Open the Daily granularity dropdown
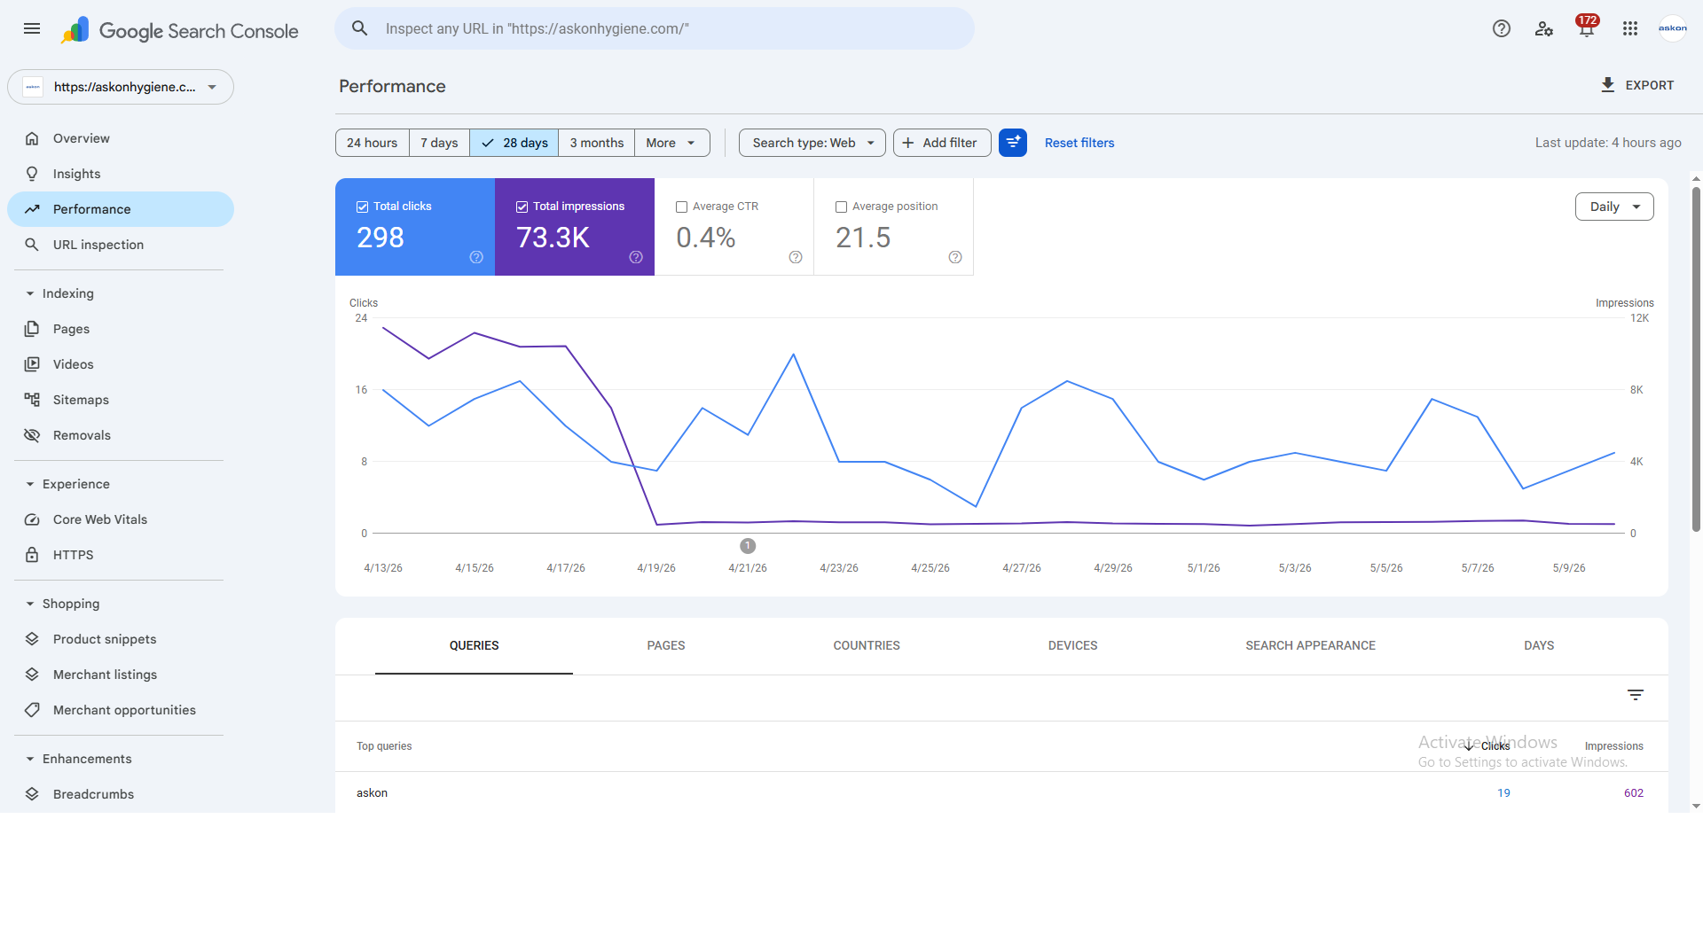Image resolution: width=1703 pixels, height=936 pixels. (x=1614, y=207)
